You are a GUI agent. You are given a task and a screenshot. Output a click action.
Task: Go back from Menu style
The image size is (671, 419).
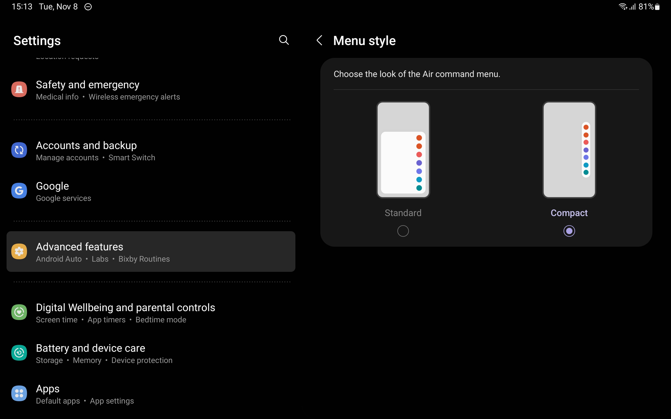320,40
